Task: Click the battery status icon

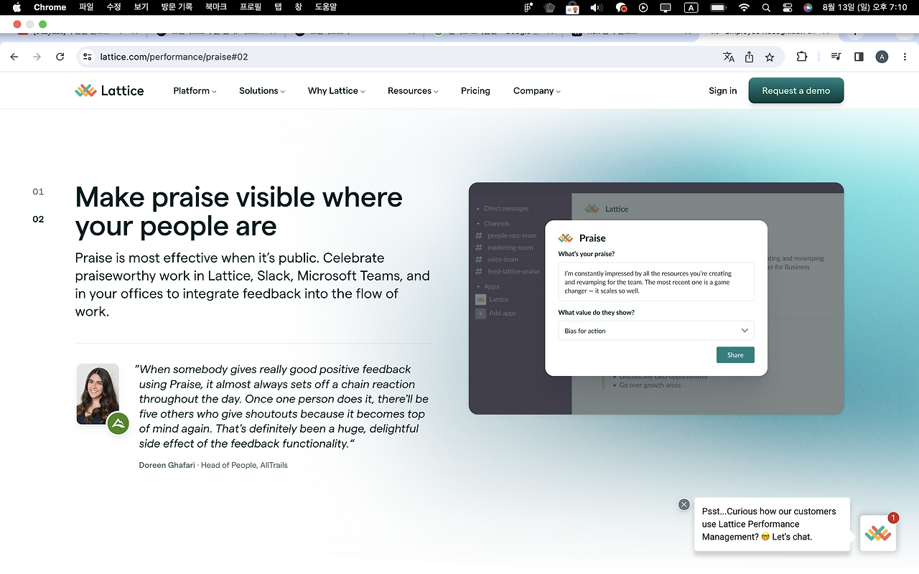Action: click(x=718, y=7)
